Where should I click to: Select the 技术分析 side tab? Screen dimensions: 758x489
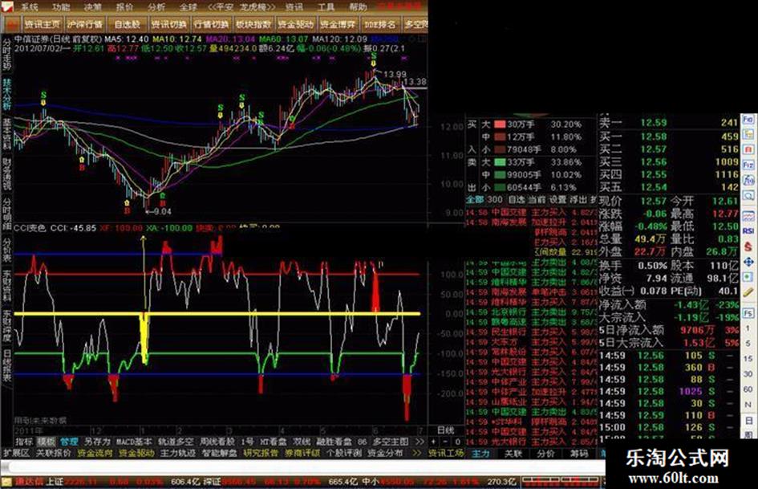[x=6, y=93]
